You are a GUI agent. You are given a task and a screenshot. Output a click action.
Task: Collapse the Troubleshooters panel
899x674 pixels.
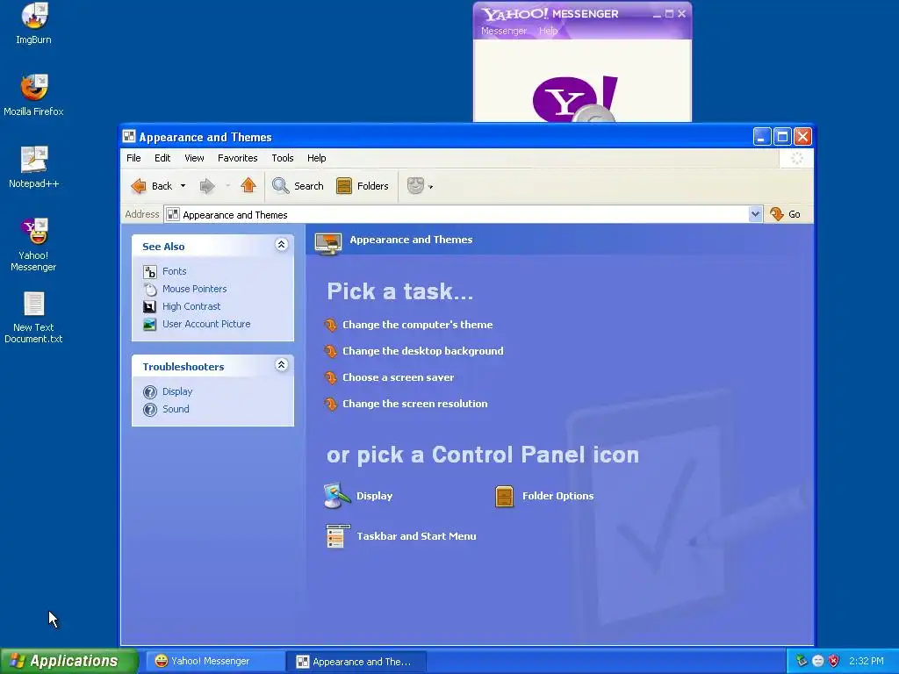point(281,364)
